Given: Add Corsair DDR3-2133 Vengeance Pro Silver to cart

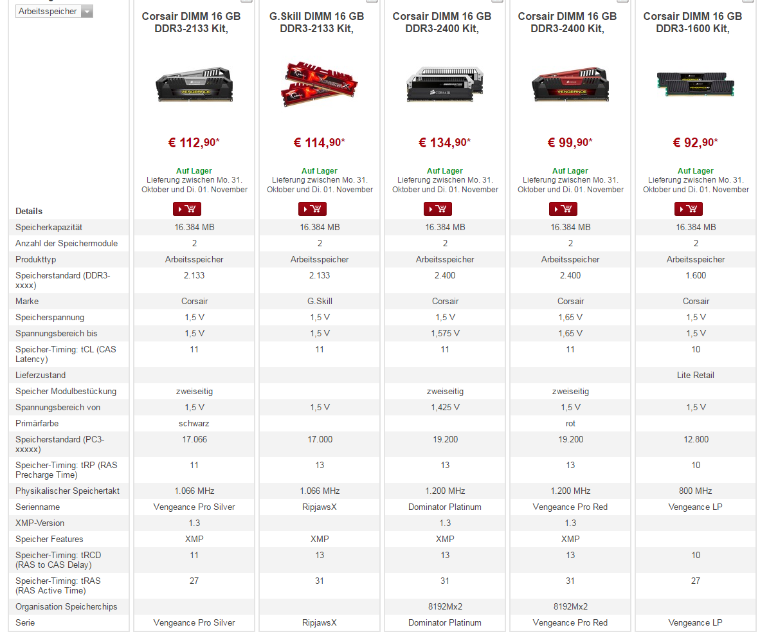Looking at the screenshot, I should coord(187,209).
